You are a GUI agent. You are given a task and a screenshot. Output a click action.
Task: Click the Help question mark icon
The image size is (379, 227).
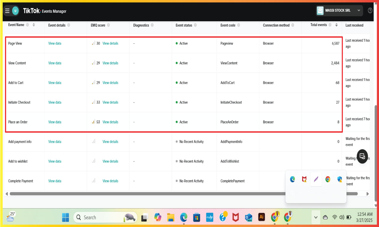(370, 10)
